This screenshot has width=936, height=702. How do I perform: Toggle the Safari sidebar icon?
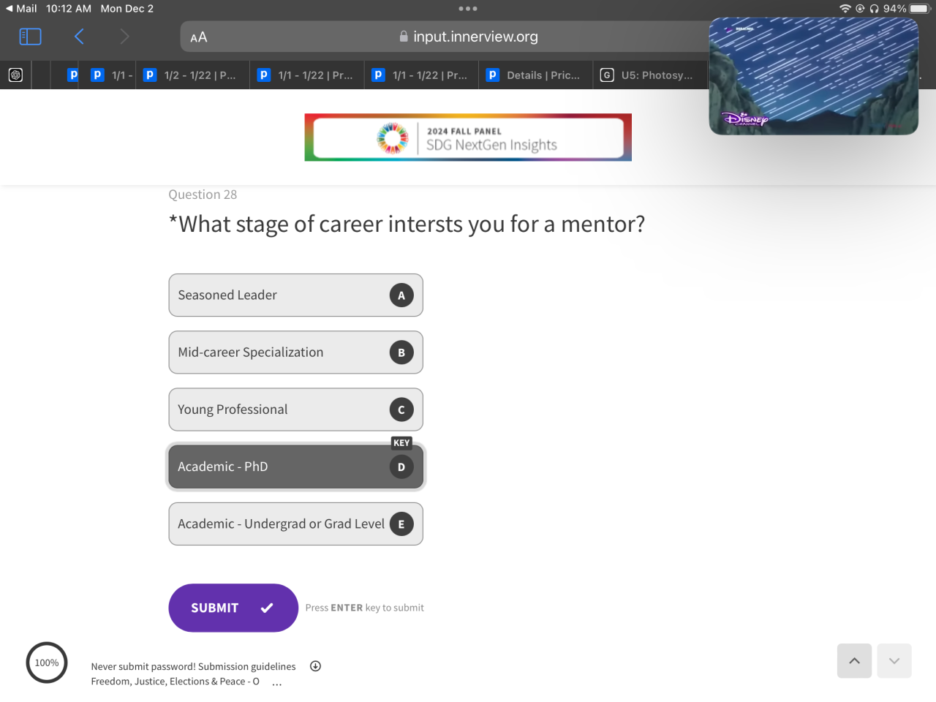pyautogui.click(x=30, y=37)
